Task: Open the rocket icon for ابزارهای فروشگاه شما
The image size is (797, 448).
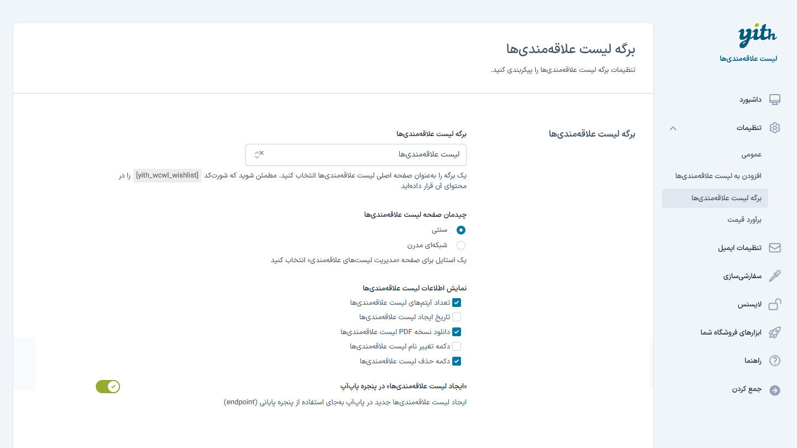Action: tap(775, 332)
